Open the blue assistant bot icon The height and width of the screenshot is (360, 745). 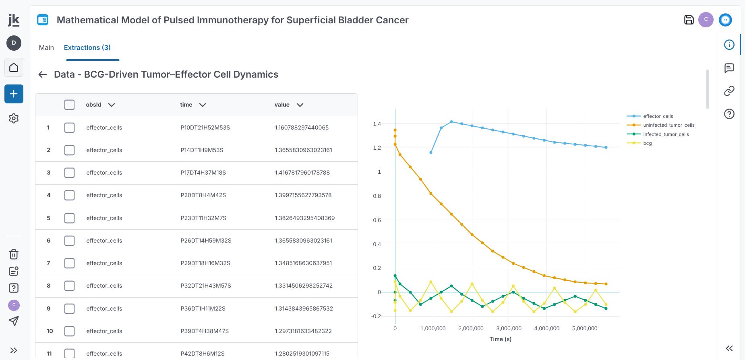[725, 20]
